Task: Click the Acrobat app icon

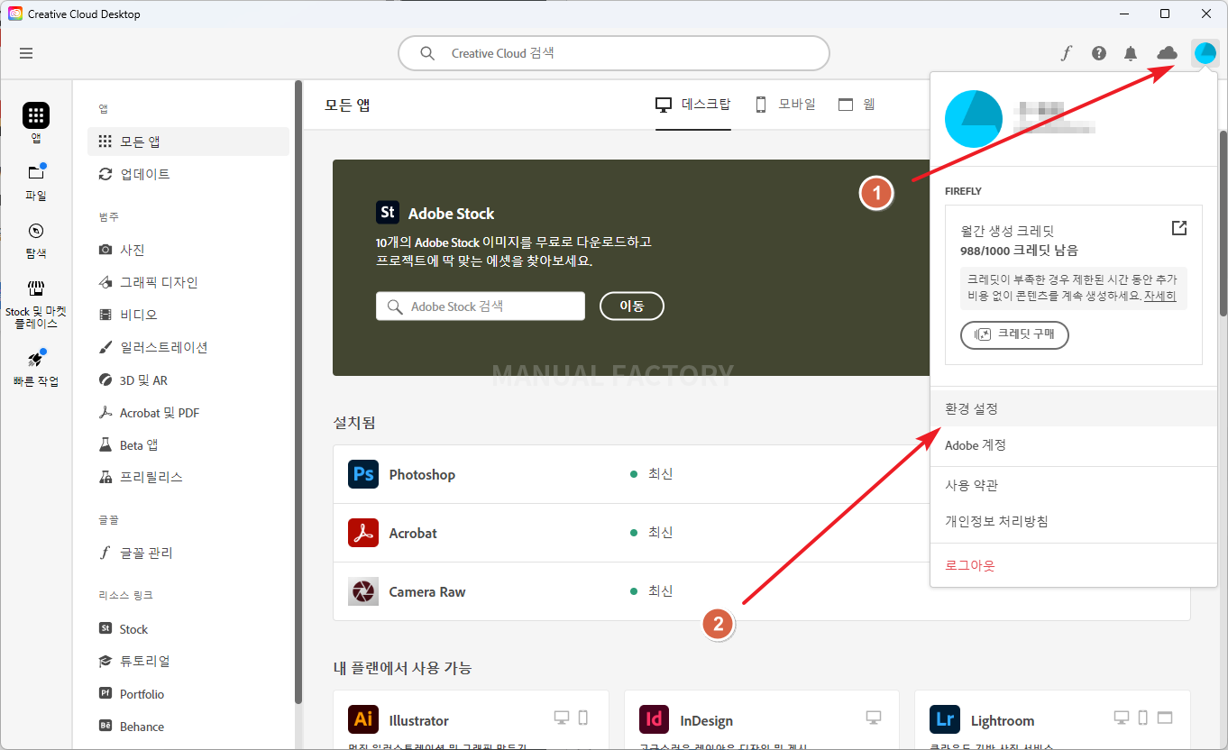Action: click(363, 533)
